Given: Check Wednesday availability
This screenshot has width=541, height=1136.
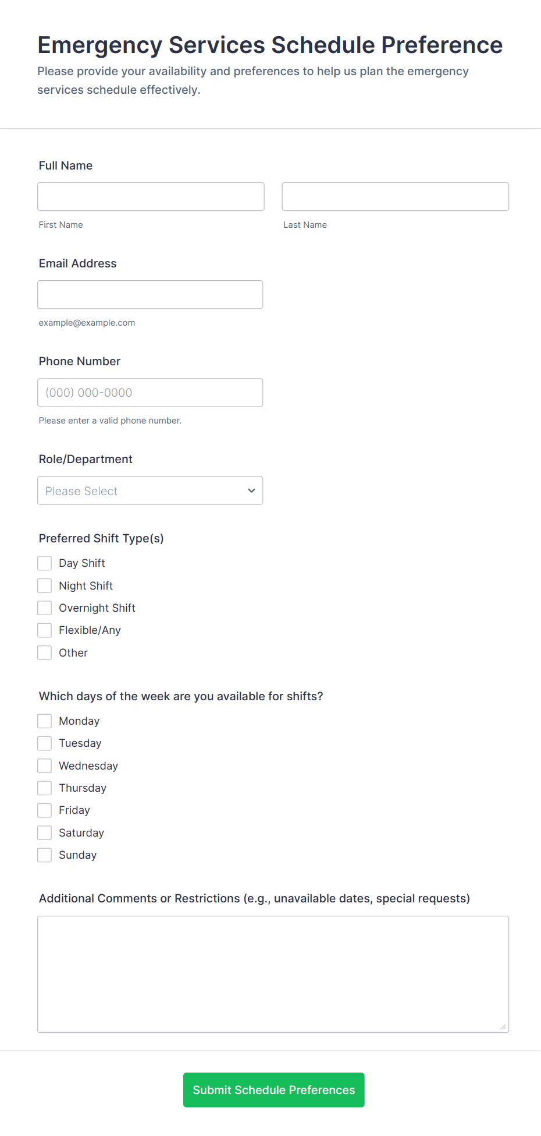Looking at the screenshot, I should coord(44,765).
